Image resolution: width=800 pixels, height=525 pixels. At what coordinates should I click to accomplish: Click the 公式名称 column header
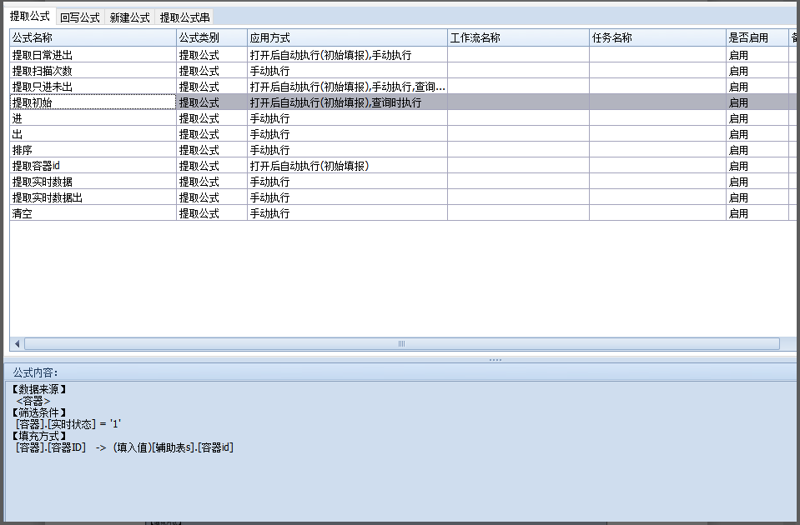coord(93,37)
